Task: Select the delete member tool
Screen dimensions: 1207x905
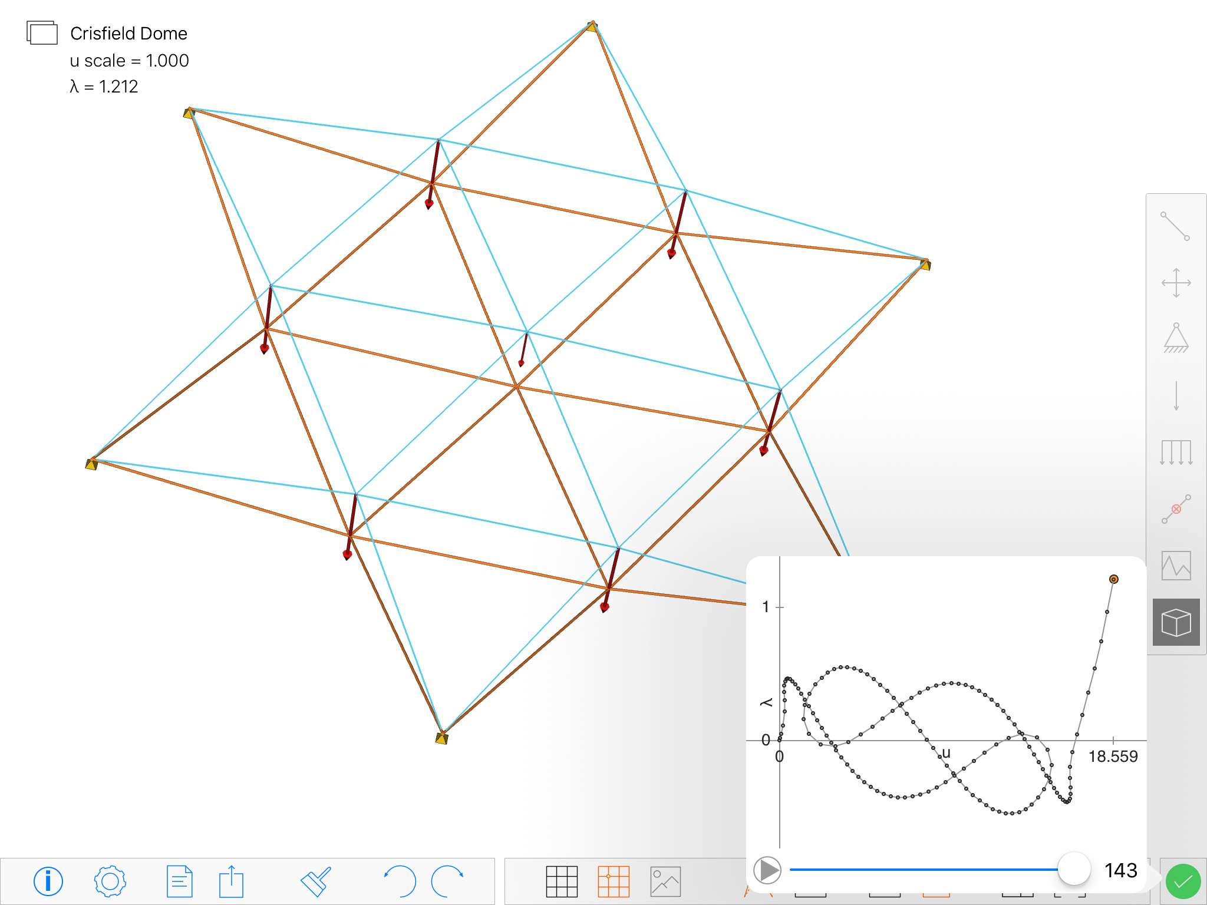Action: 1175,509
